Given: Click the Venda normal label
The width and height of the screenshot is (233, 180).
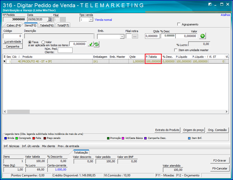Looking at the screenshot, I should click(103, 20).
